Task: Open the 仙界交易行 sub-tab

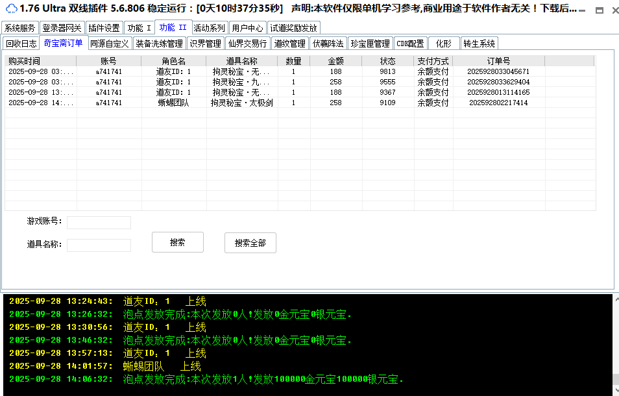Action: click(247, 43)
